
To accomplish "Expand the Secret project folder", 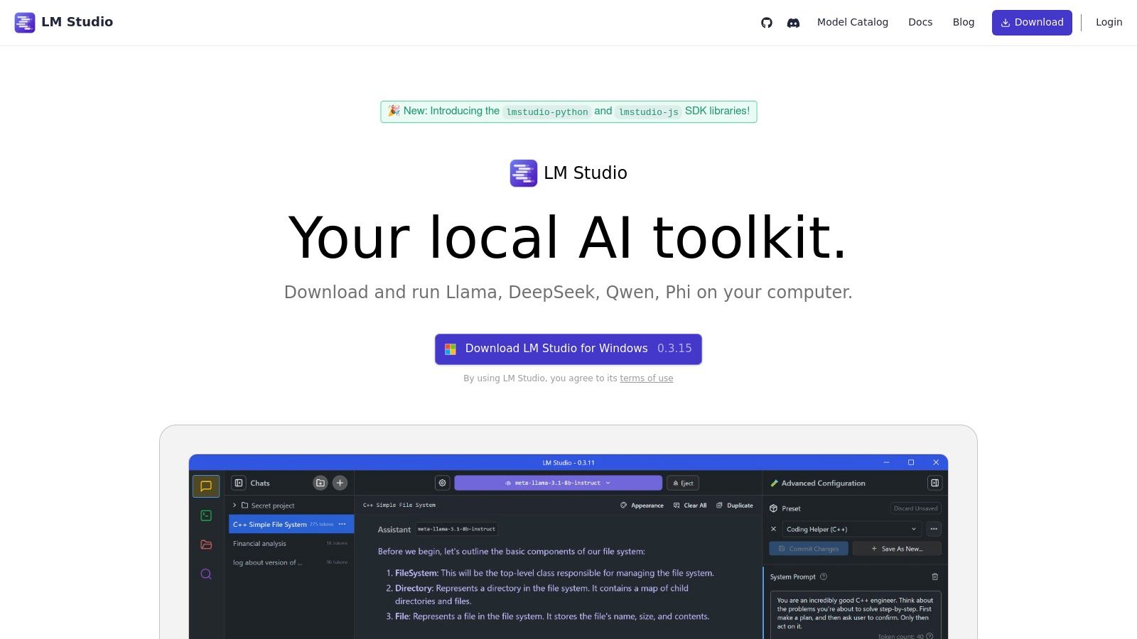I will pyautogui.click(x=235, y=506).
